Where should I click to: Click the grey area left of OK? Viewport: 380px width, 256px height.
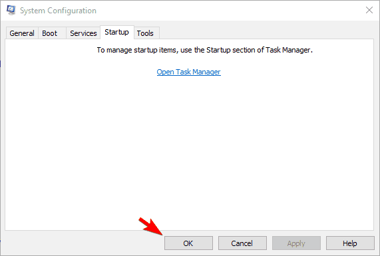83,243
